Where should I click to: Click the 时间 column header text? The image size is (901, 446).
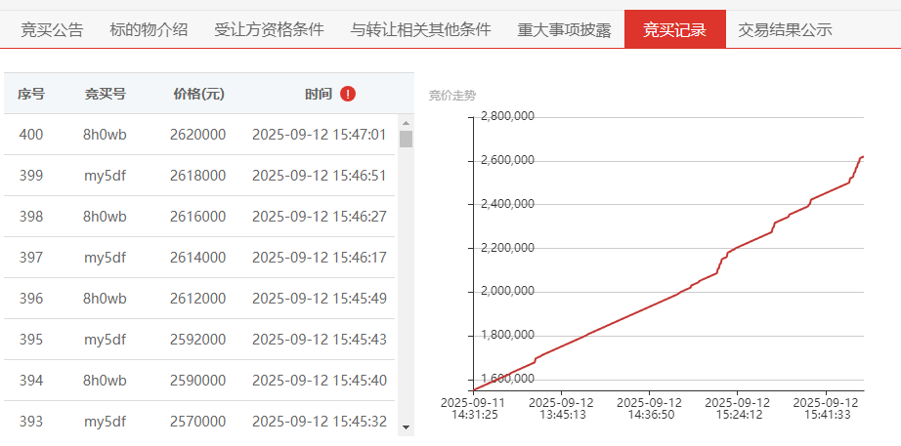(319, 94)
